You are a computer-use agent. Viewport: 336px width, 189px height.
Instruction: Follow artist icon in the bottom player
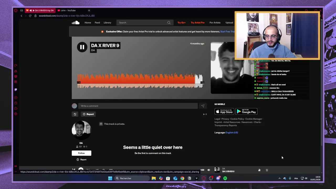[x=259, y=170]
